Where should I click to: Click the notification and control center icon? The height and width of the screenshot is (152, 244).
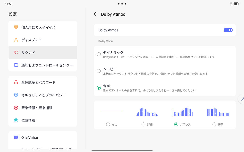pos(16,65)
